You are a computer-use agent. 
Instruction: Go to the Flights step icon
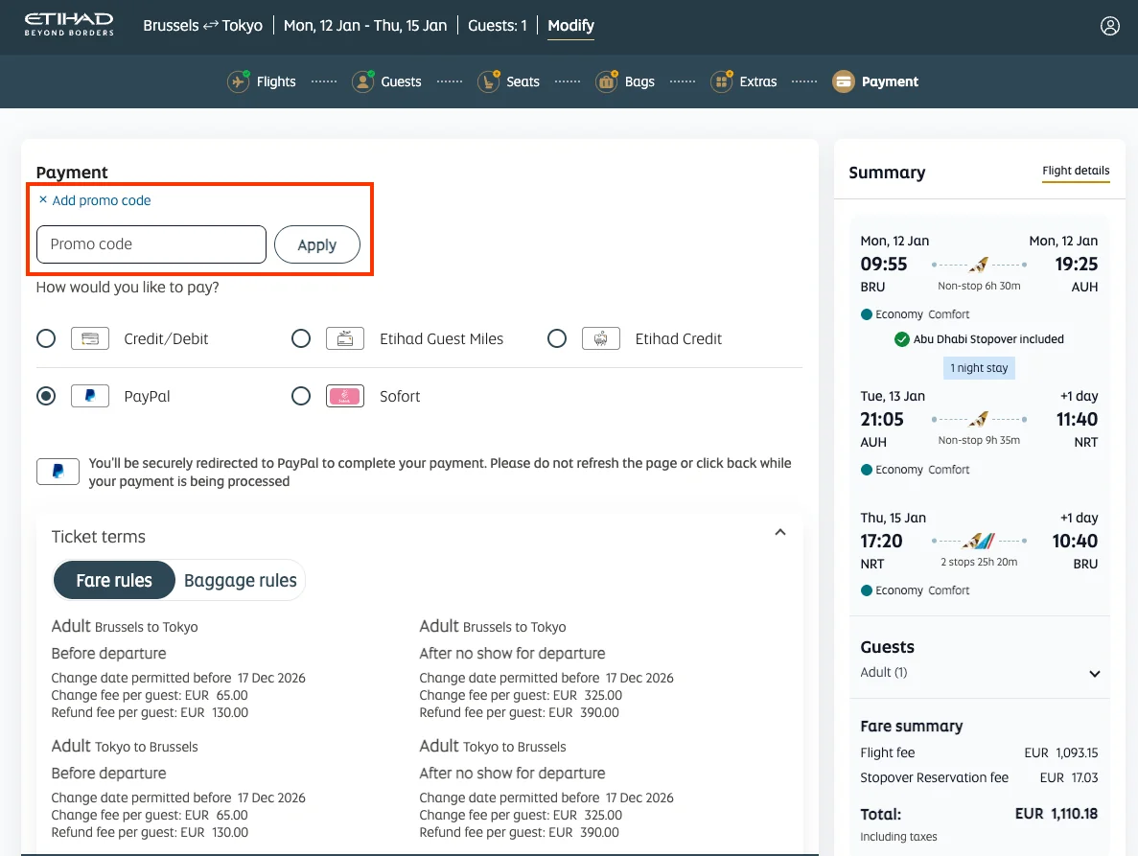click(239, 81)
